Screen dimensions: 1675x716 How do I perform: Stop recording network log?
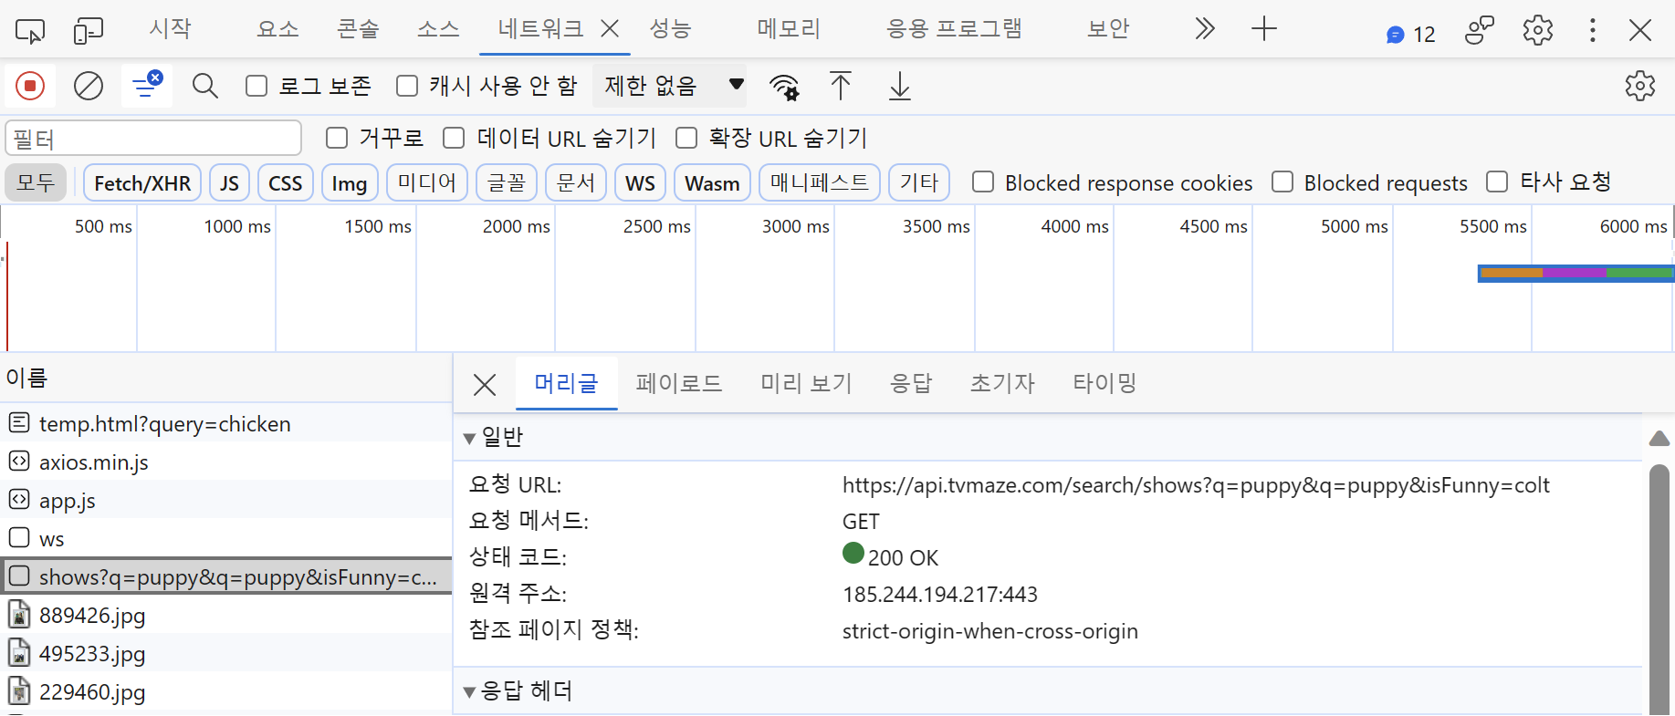[30, 86]
